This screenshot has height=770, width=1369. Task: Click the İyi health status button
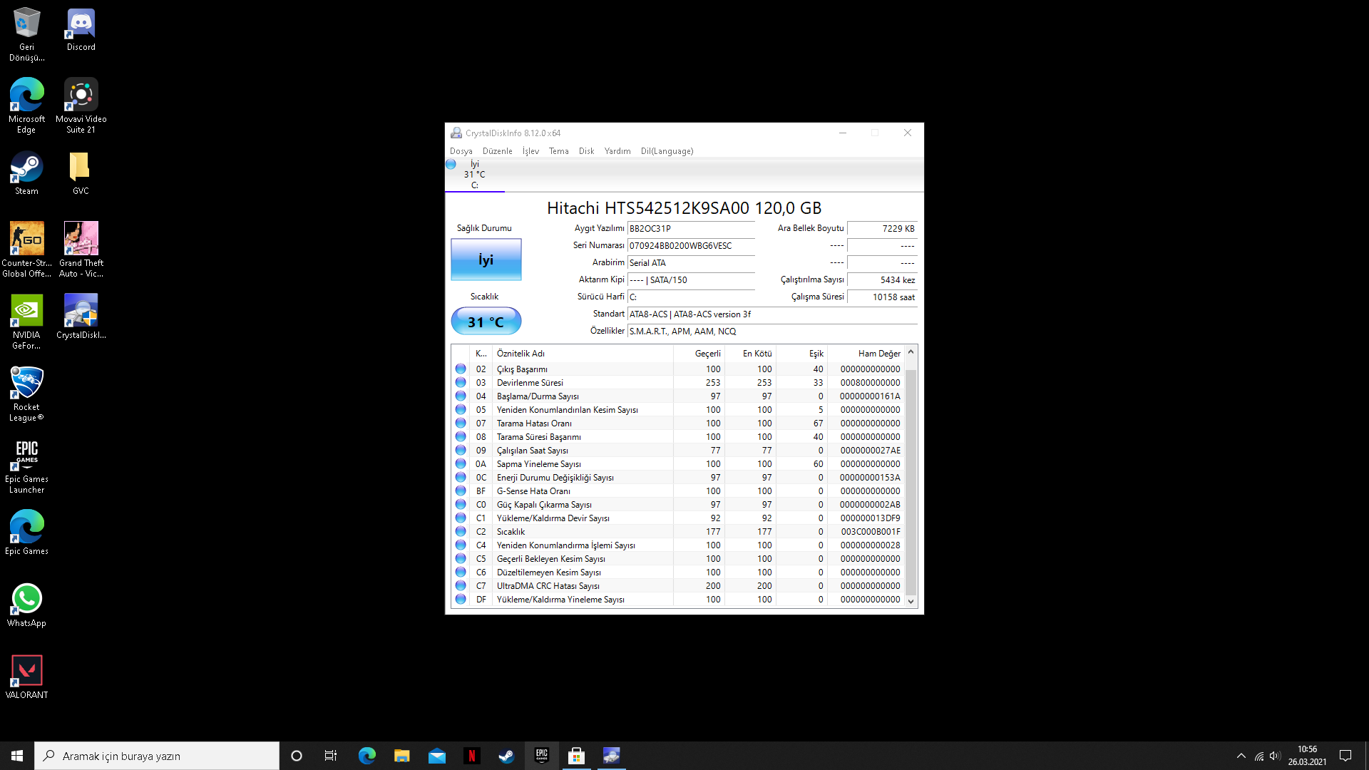486,260
